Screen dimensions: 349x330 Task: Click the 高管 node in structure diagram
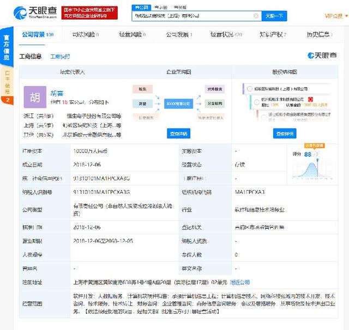(x=143, y=103)
